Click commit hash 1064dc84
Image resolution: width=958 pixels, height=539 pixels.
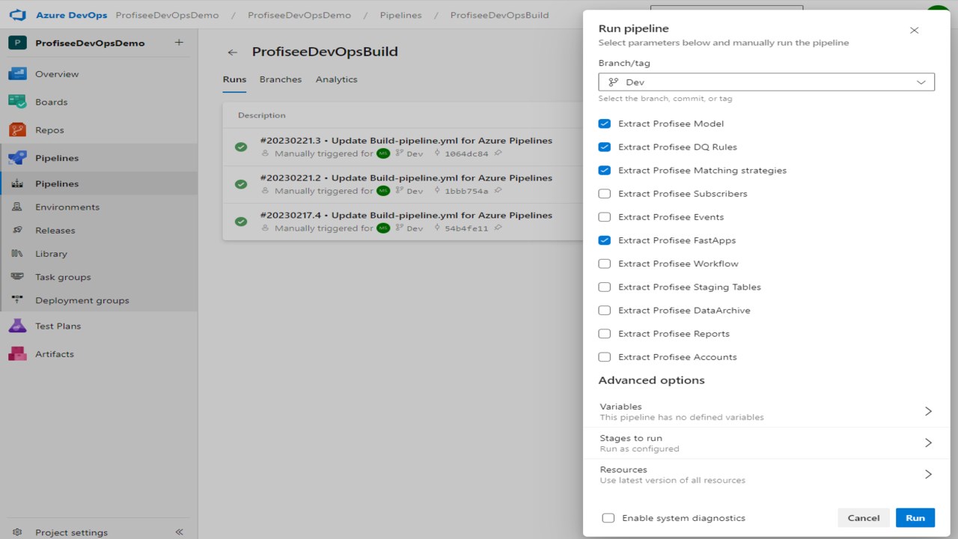466,154
